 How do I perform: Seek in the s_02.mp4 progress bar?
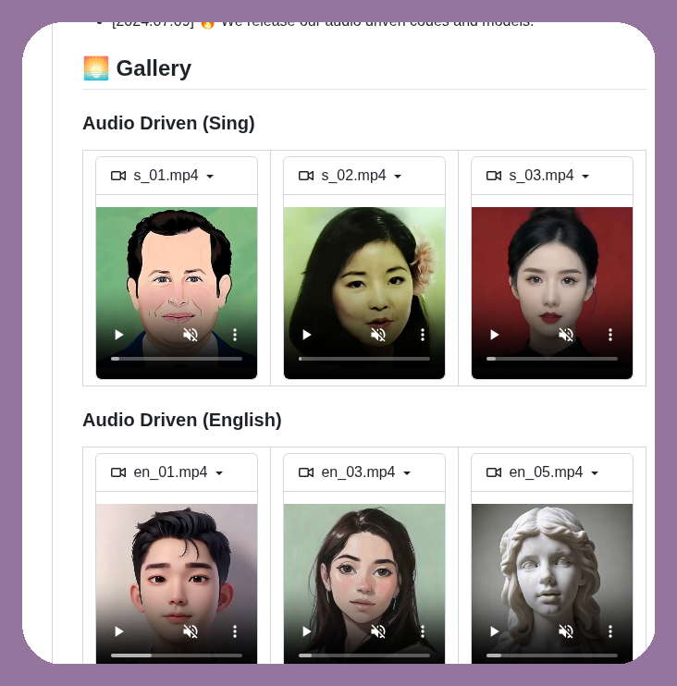(x=364, y=359)
